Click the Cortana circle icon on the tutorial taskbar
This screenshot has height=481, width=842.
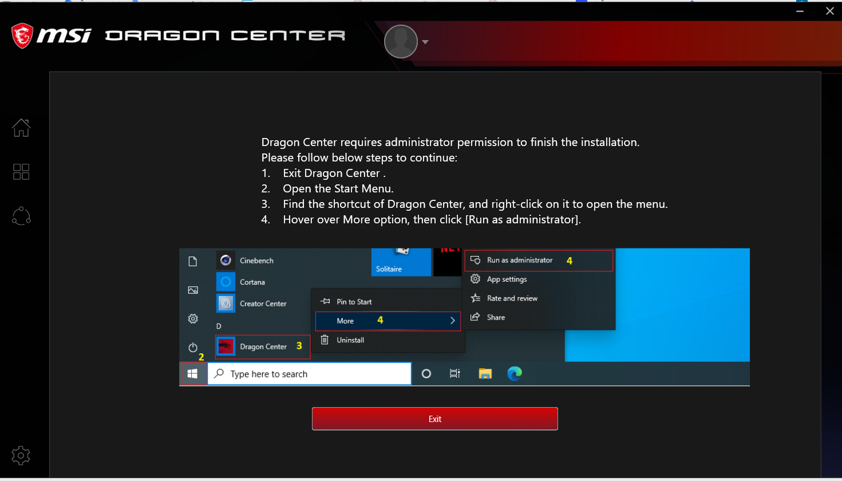(426, 373)
